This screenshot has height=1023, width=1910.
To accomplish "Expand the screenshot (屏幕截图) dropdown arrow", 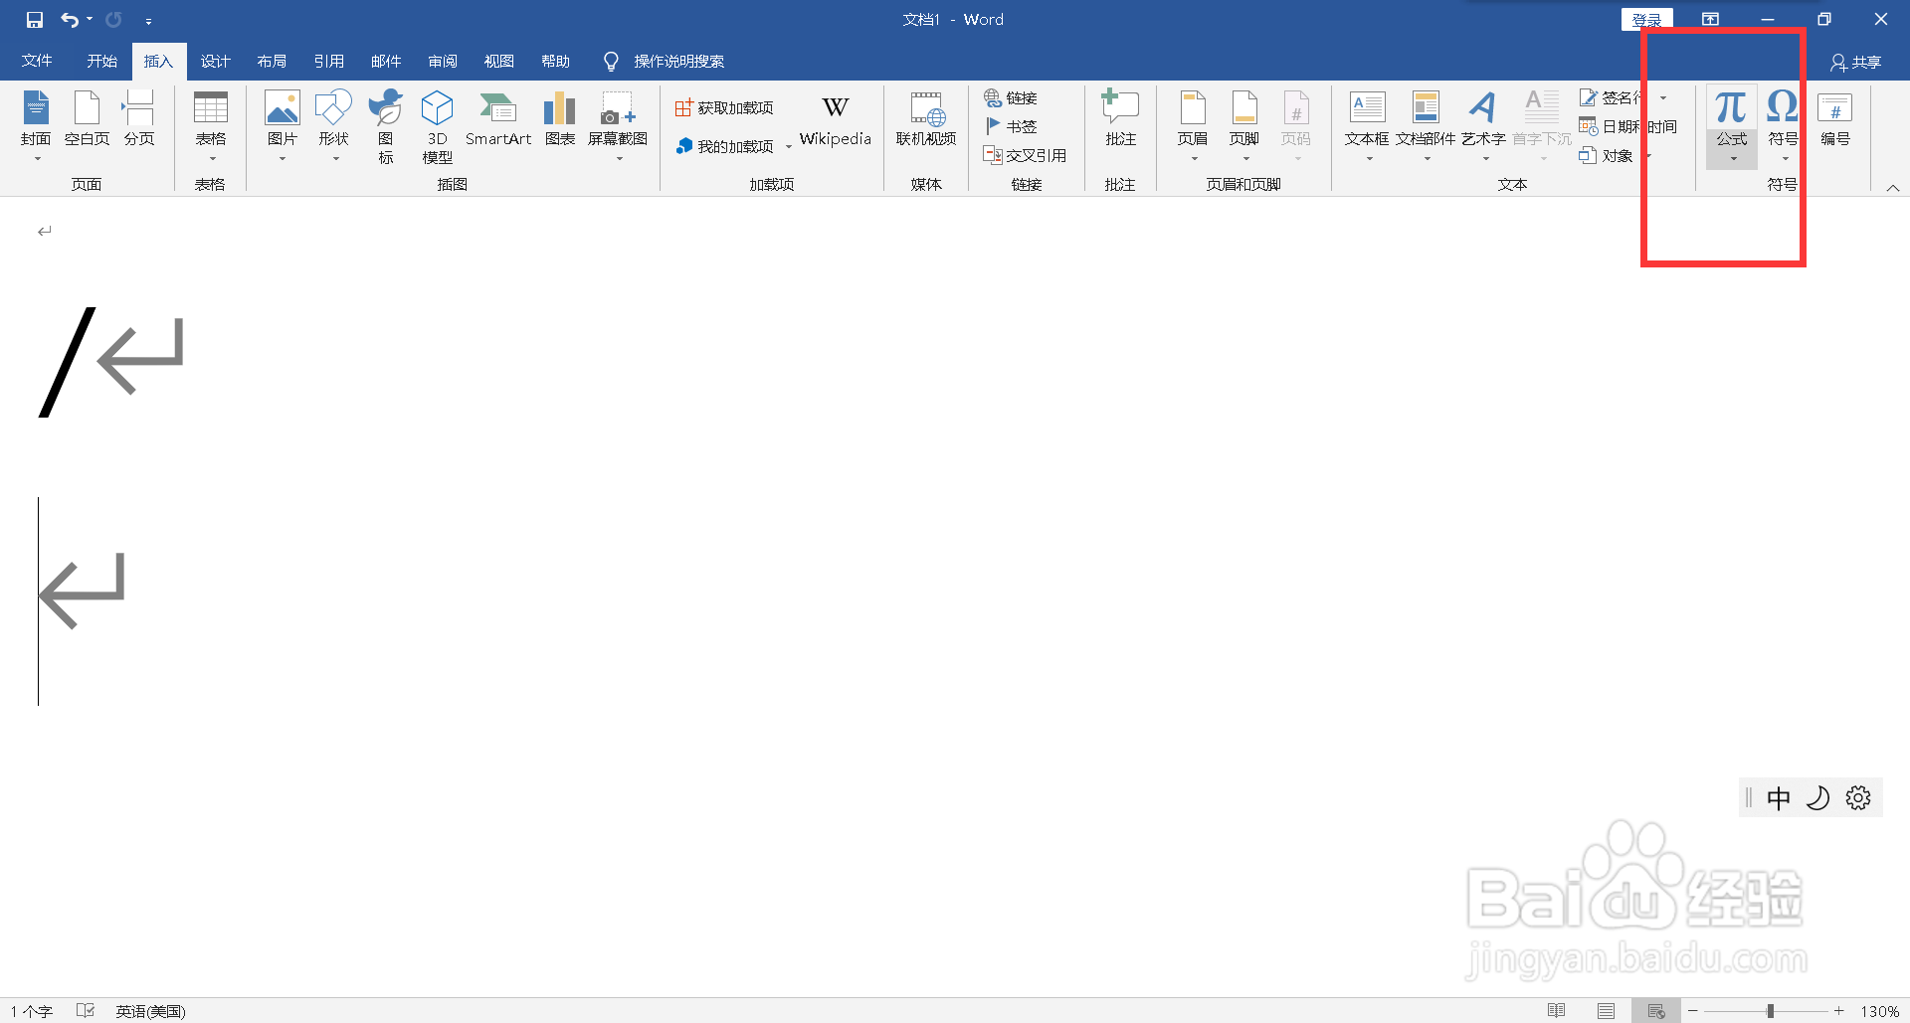I will (x=619, y=159).
